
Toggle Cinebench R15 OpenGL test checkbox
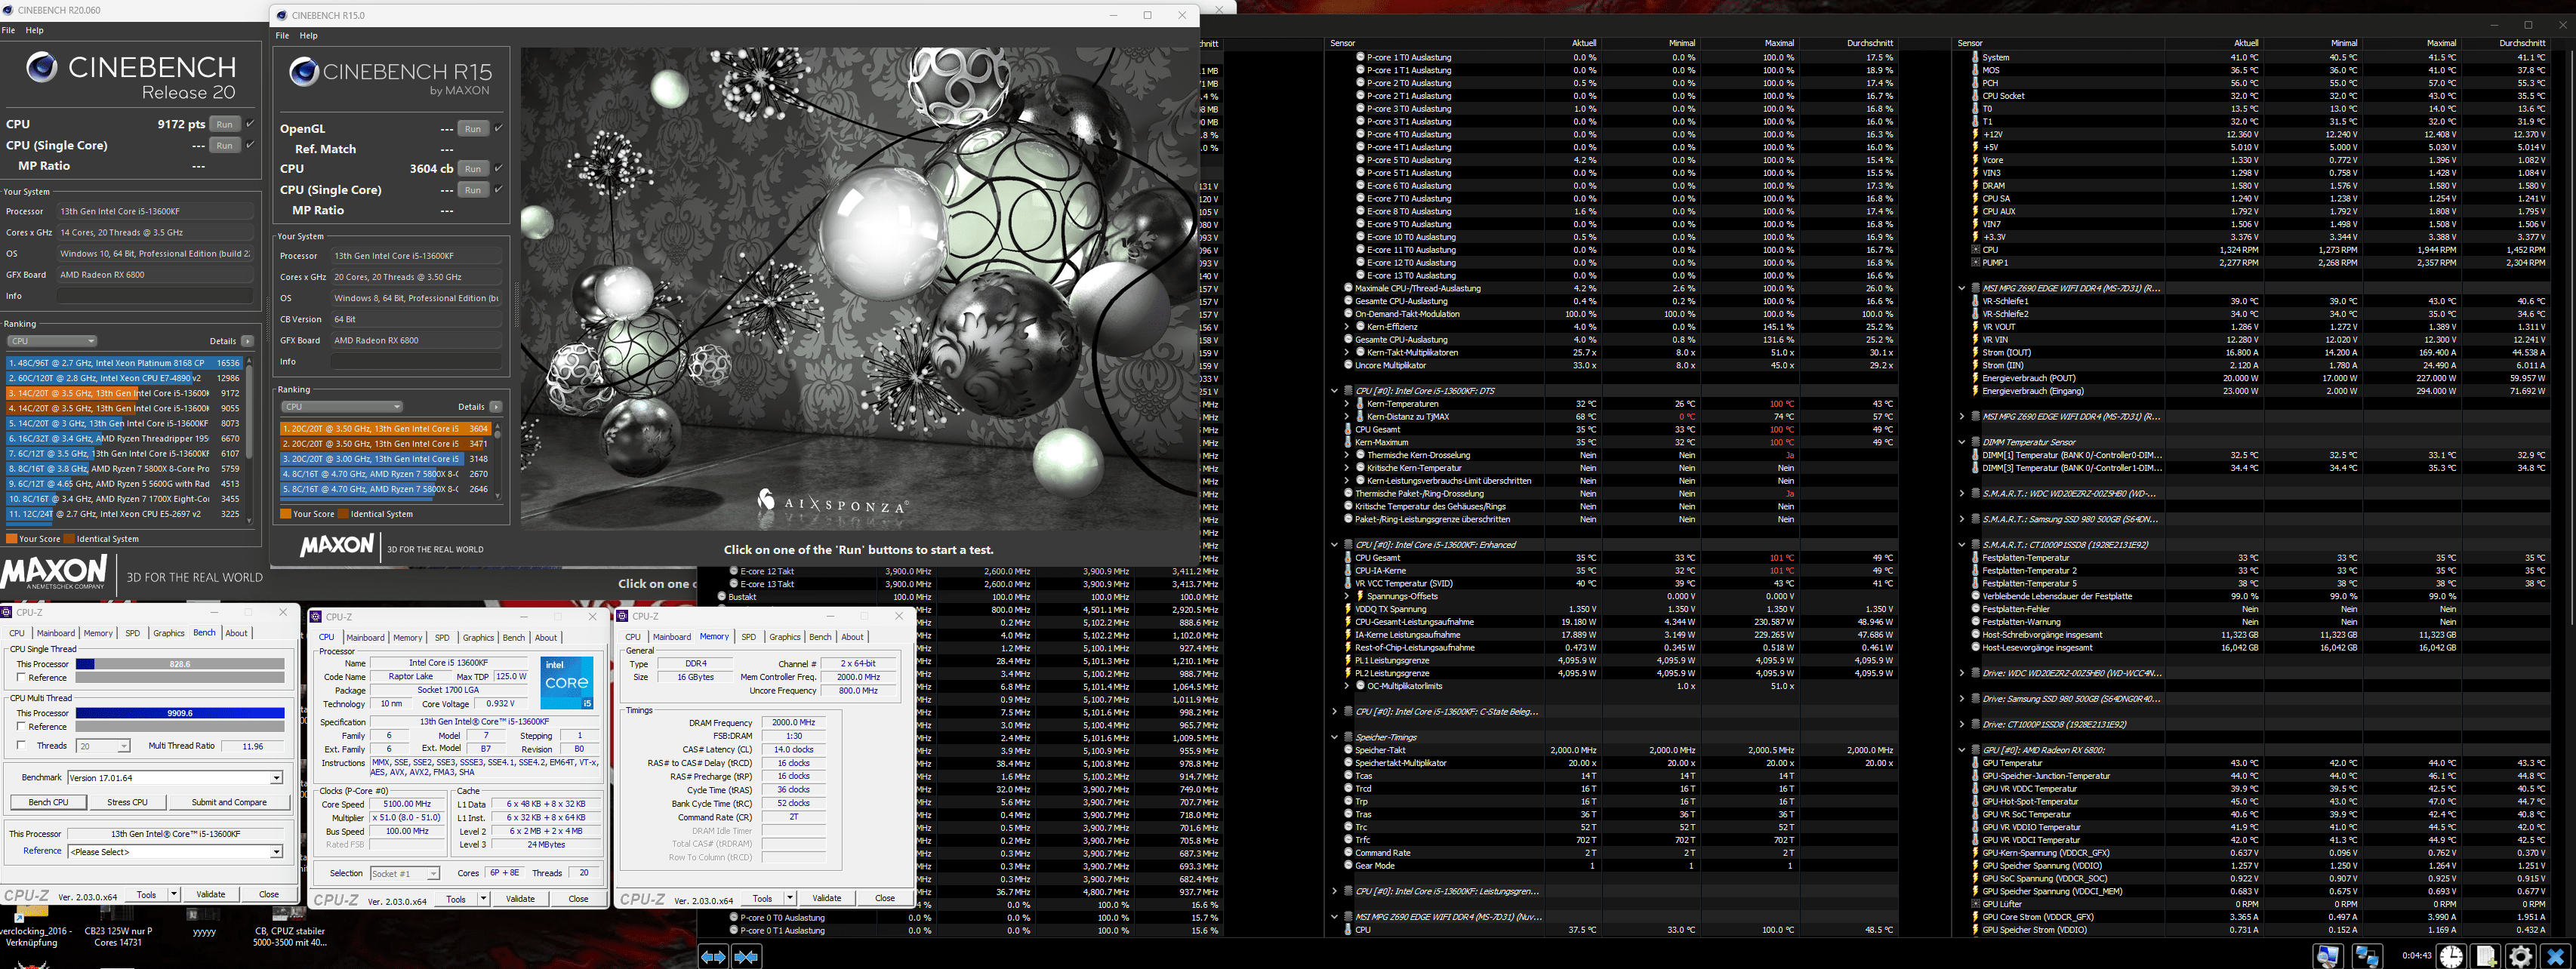pyautogui.click(x=499, y=128)
